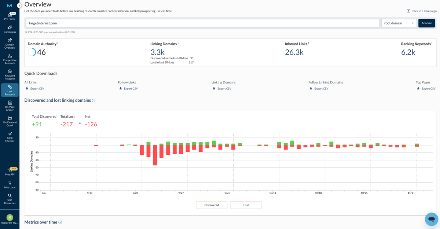Export CSV for Follow Linking Domains
The image size is (440, 229).
click(319, 89)
